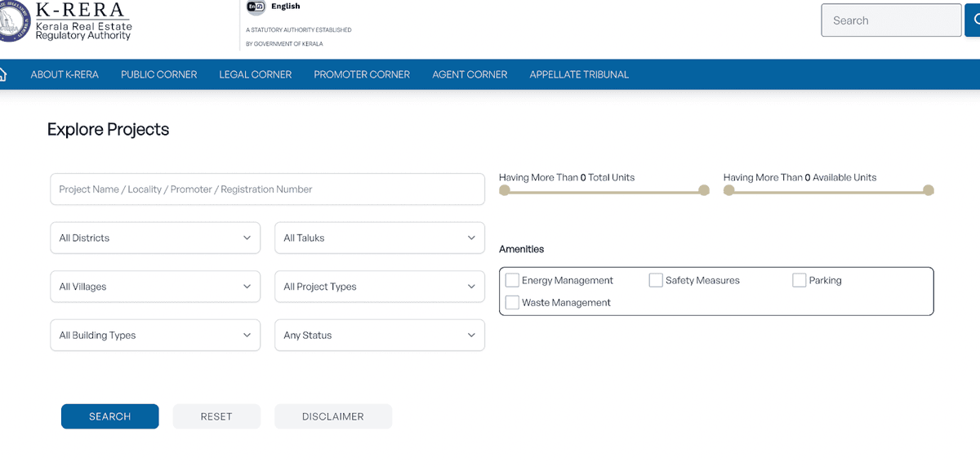Open the All Districts dropdown

[155, 238]
